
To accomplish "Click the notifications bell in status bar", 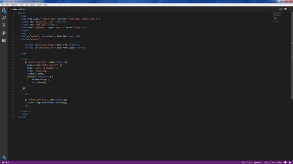I will click(x=290, y=162).
